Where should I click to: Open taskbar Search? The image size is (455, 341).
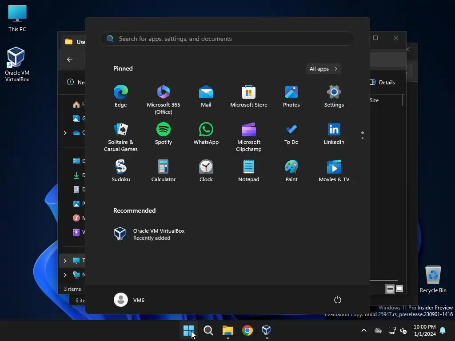pos(208,330)
